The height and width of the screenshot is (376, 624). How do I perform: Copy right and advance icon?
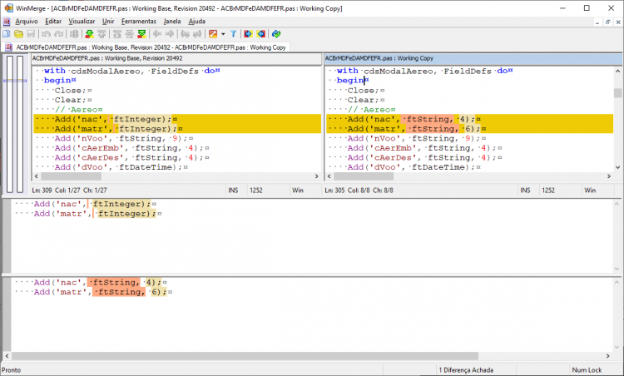[x=185, y=34]
